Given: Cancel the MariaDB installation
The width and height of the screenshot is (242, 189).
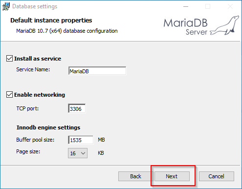Looking at the screenshot, I should point(217,176).
